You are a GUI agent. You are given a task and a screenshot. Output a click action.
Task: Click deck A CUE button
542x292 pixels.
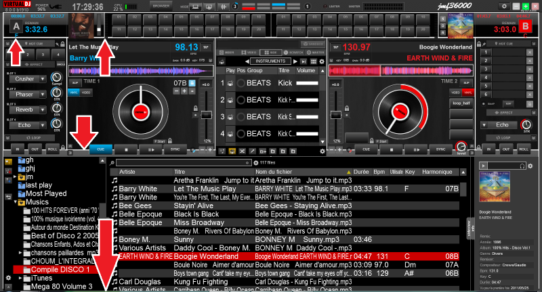(x=100, y=149)
